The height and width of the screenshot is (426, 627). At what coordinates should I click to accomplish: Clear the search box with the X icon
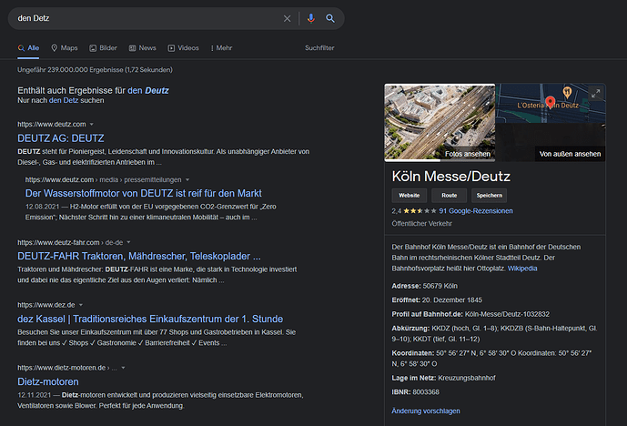pyautogui.click(x=288, y=18)
